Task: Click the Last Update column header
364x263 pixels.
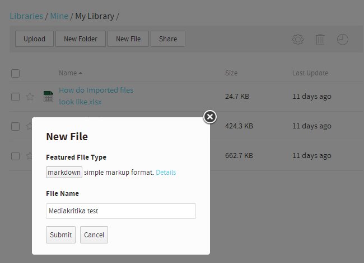Action: (x=310, y=73)
